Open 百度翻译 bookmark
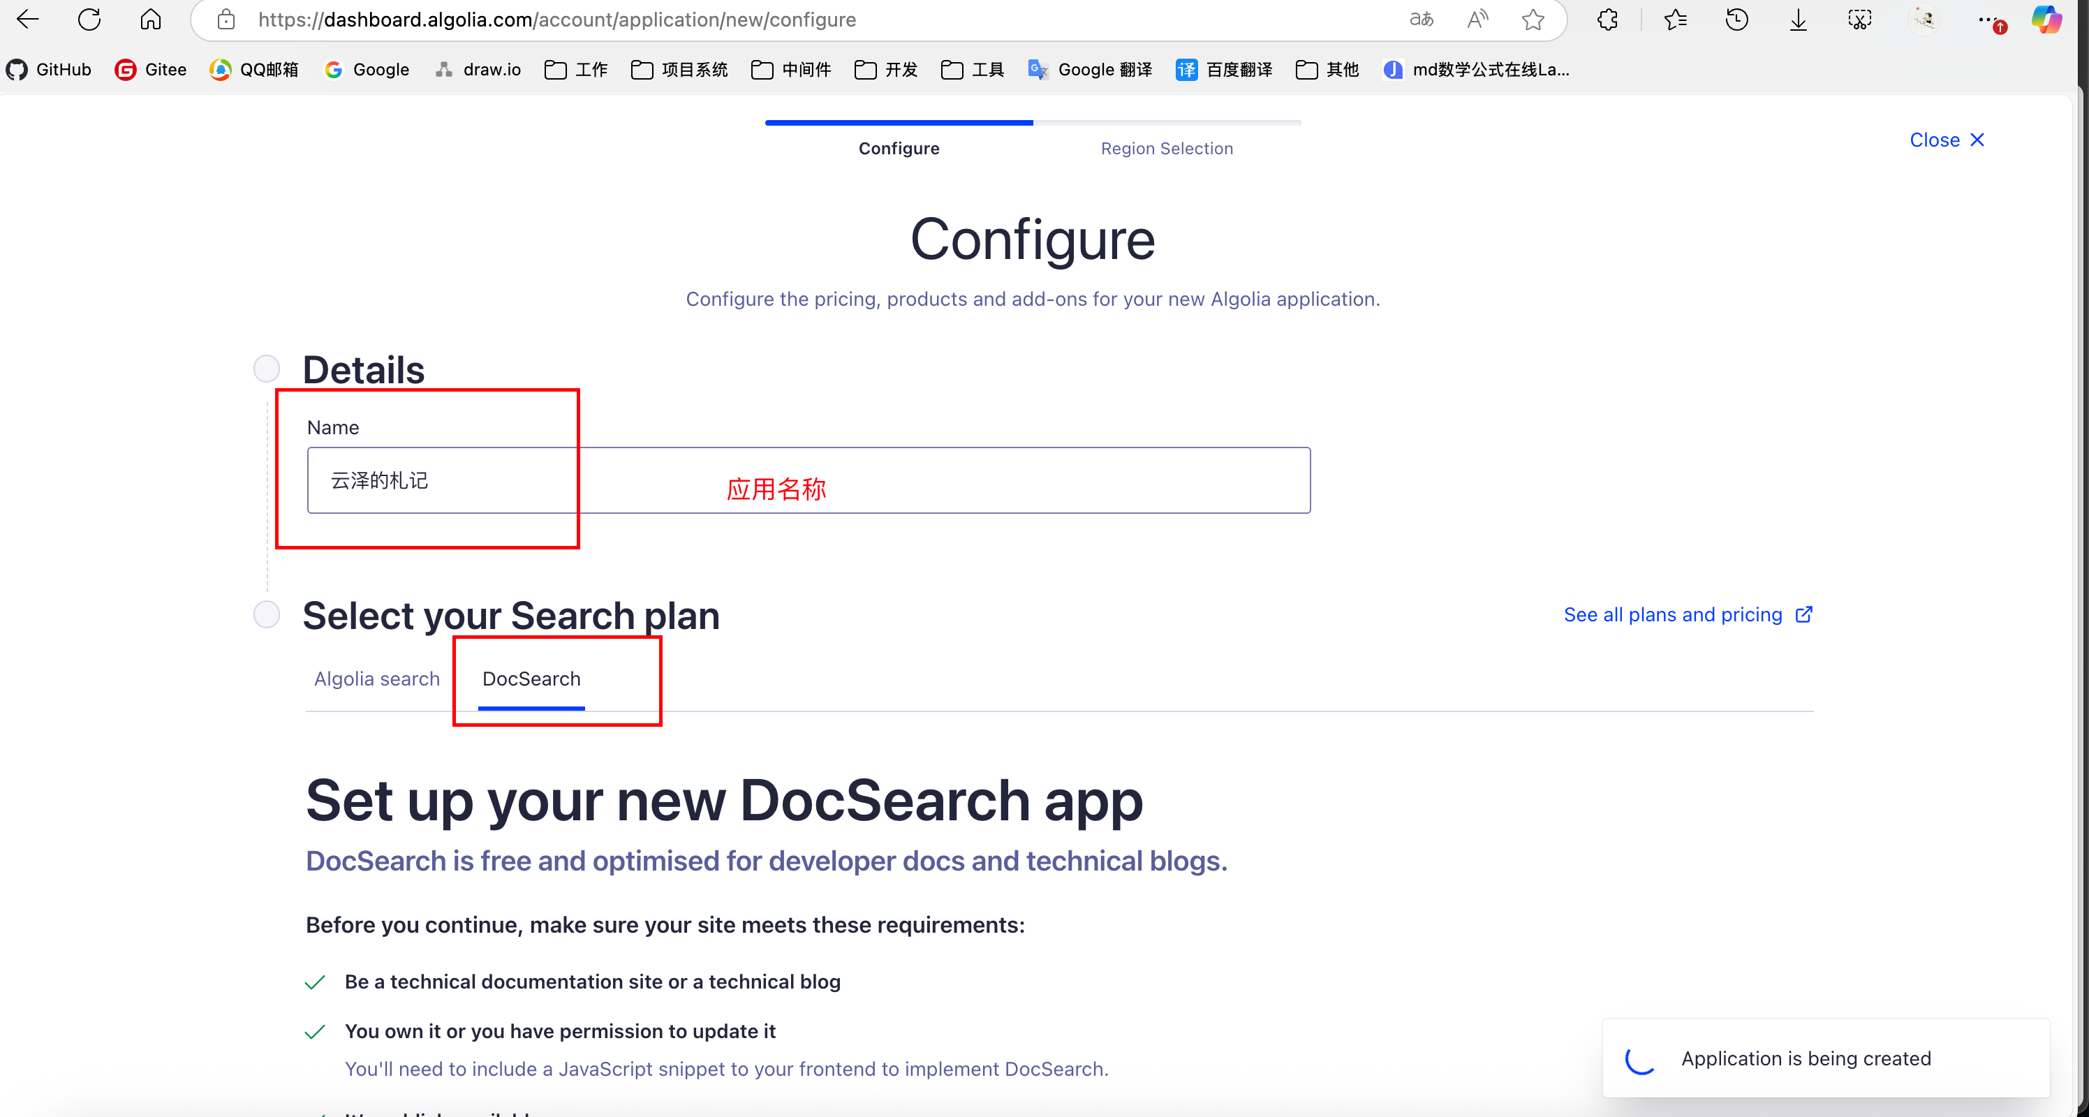Viewport: 2089px width, 1117px height. pyautogui.click(x=1224, y=70)
